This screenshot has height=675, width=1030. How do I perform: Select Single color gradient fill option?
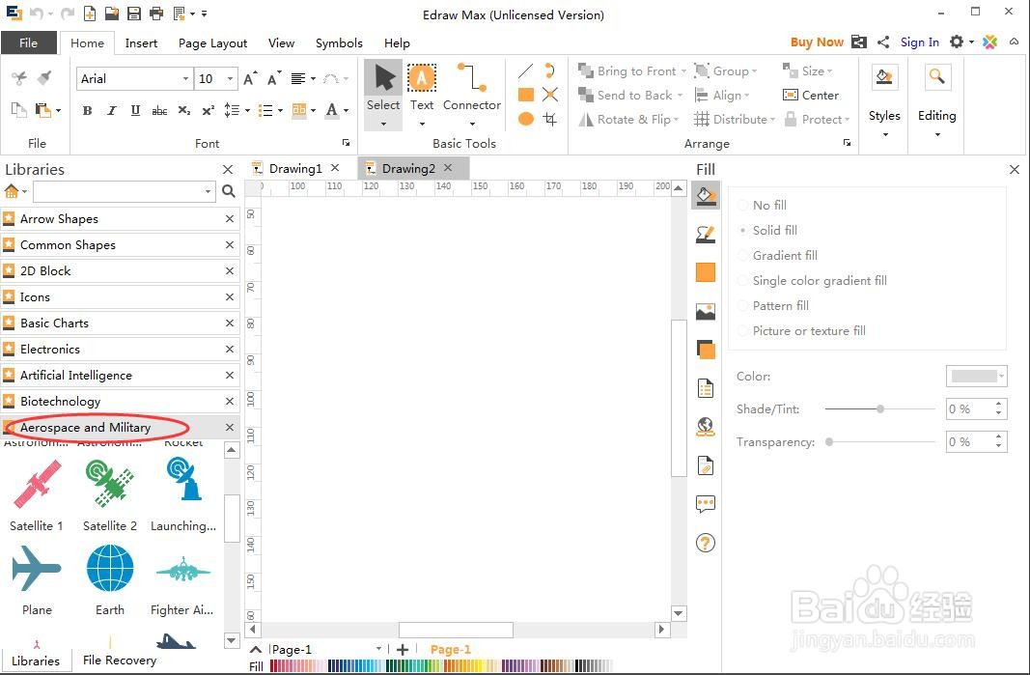[x=813, y=281]
